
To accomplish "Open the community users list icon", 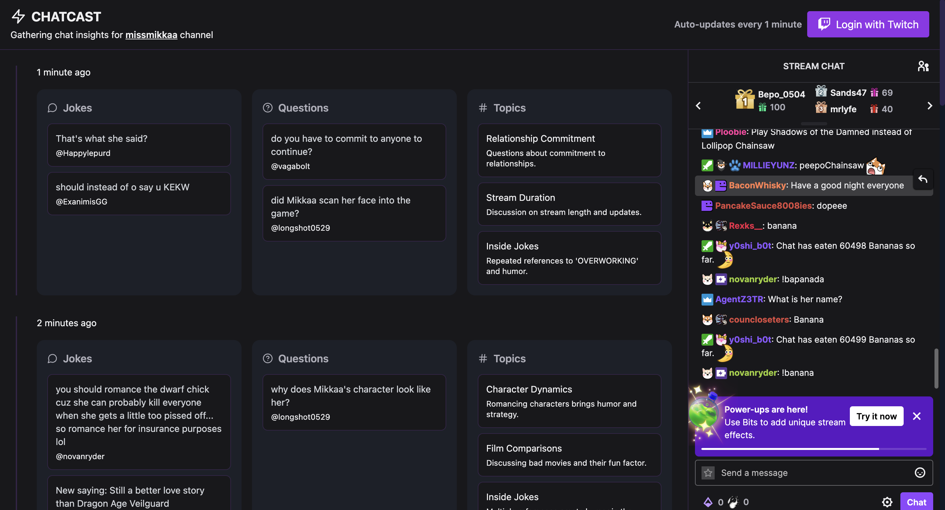I will 923,66.
